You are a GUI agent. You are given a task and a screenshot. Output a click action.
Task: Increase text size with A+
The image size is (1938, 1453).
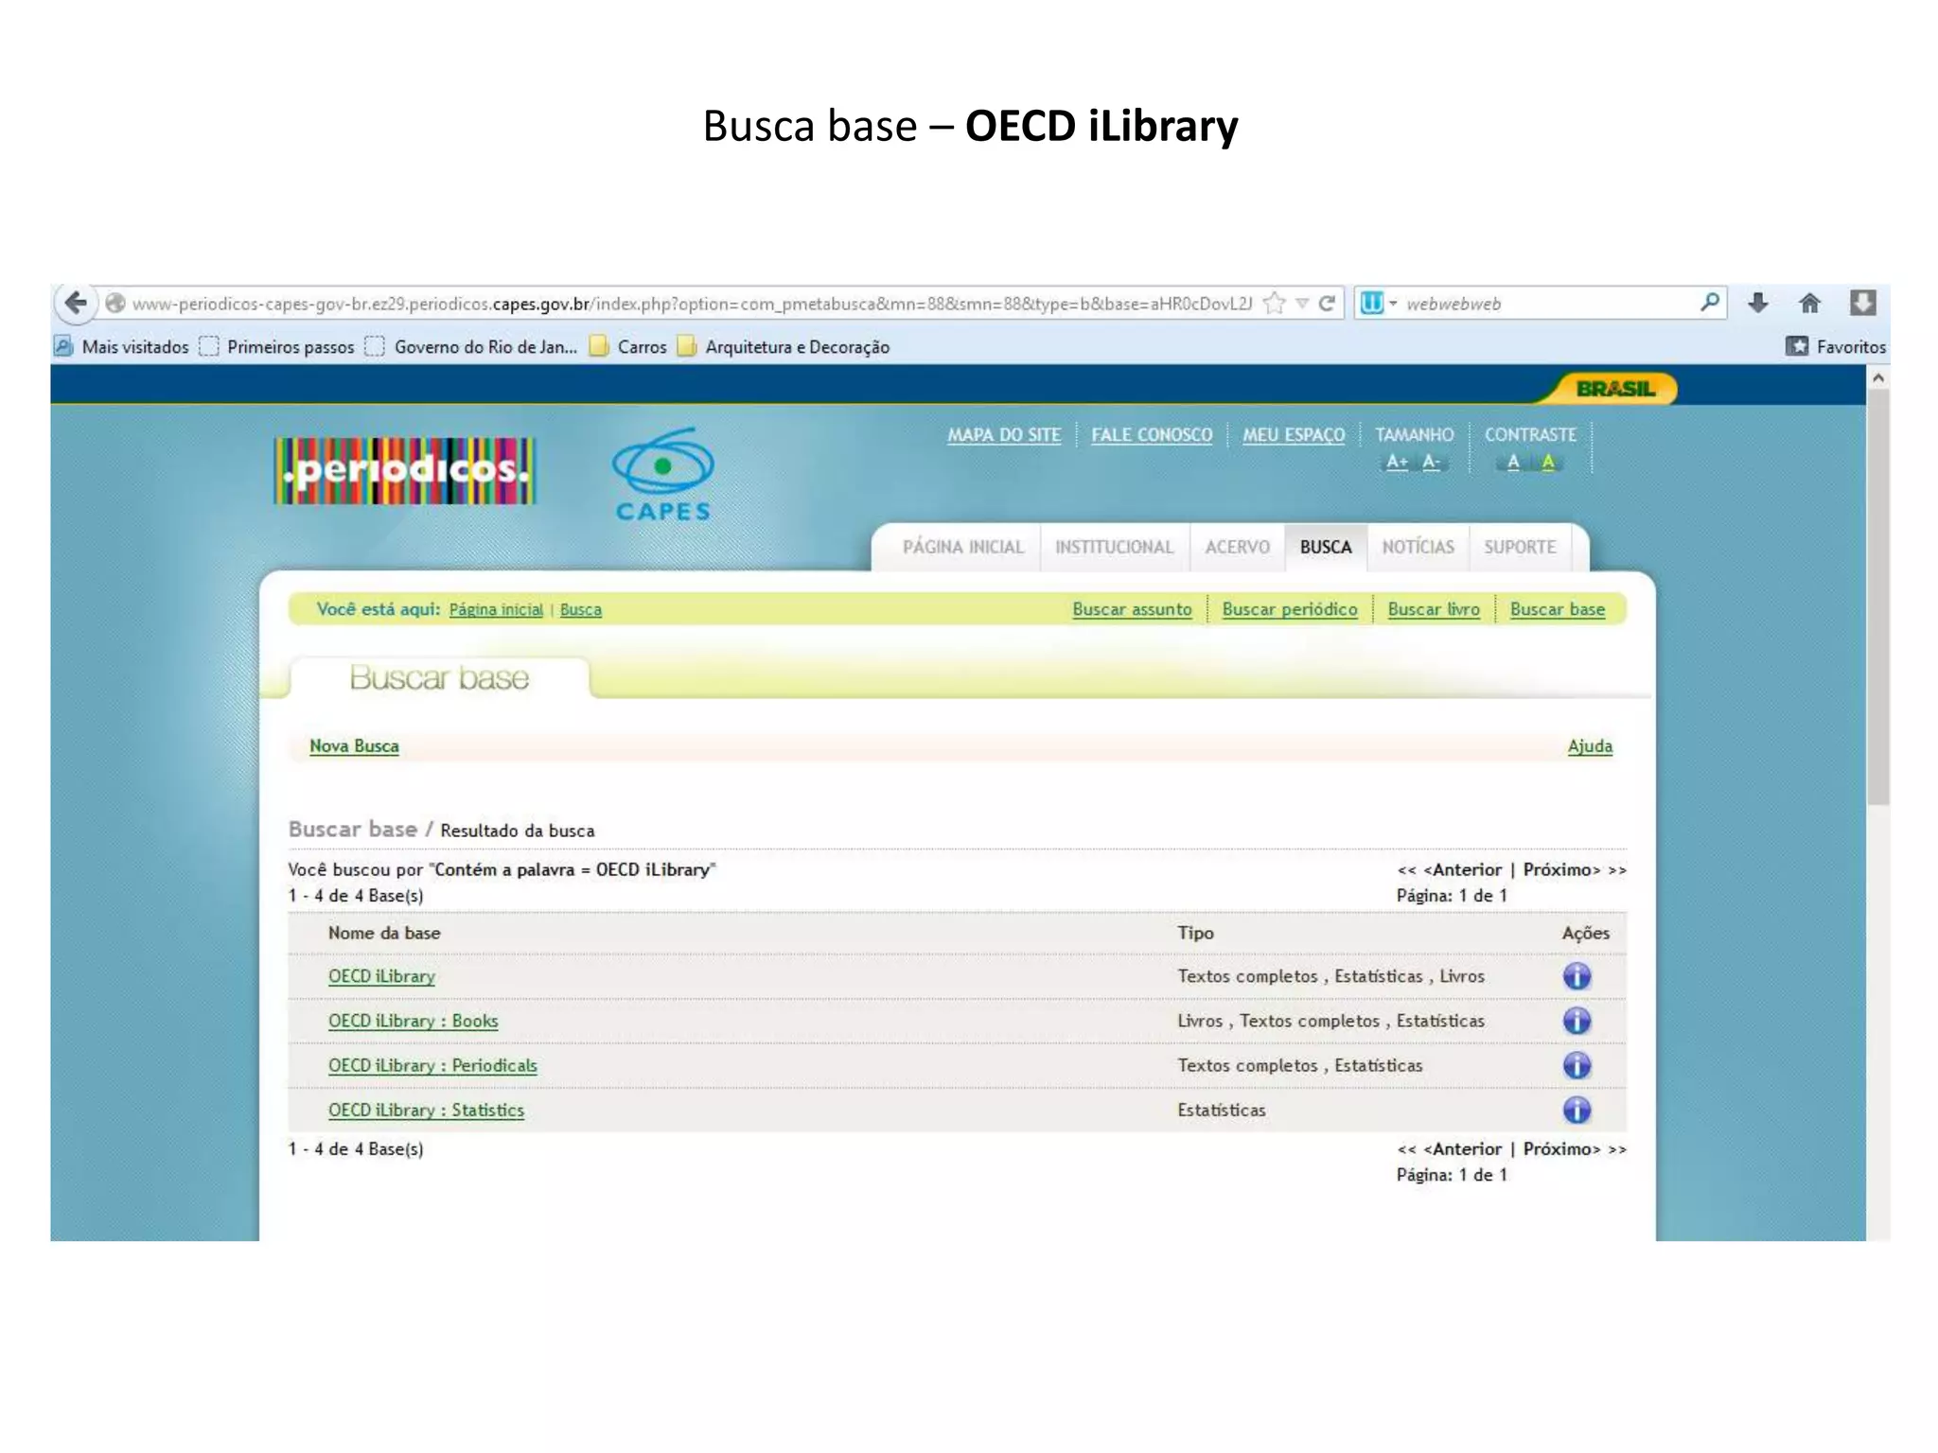[1397, 463]
